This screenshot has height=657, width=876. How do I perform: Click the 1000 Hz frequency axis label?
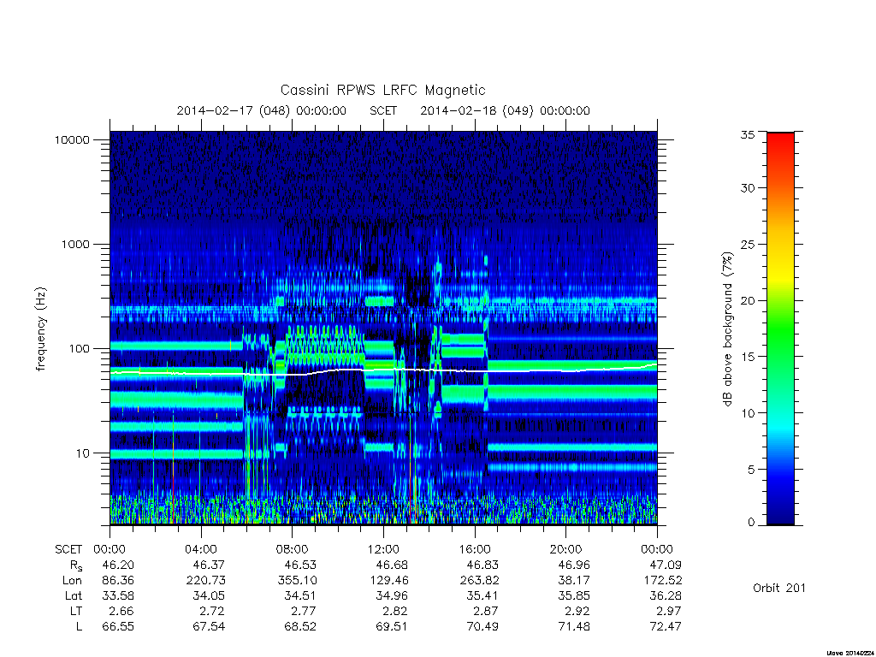coord(75,244)
